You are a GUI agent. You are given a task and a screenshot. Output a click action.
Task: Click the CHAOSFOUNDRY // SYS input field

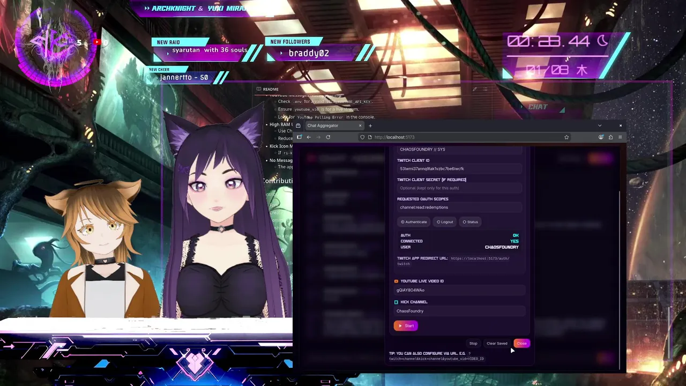point(459,150)
